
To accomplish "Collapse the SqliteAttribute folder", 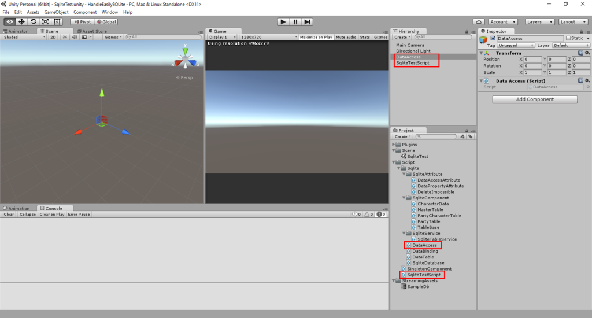I will click(x=404, y=174).
